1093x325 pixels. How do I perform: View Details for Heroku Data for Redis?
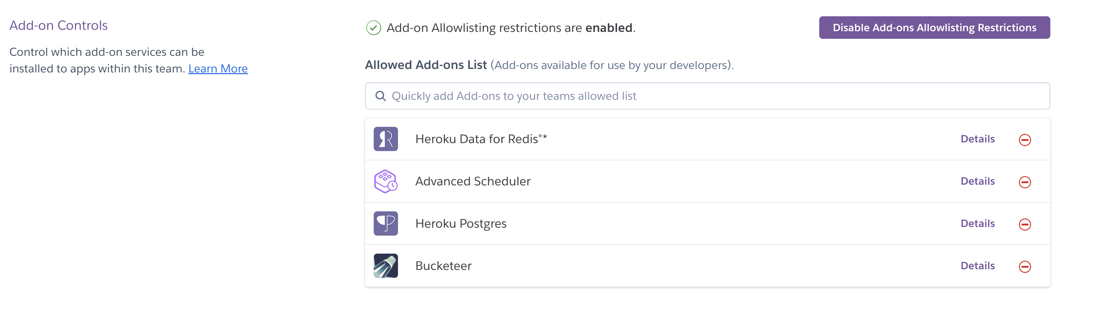pyautogui.click(x=977, y=139)
